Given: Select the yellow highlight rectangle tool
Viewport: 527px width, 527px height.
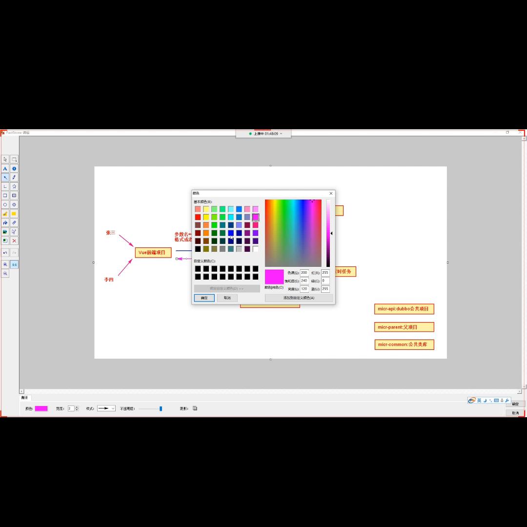Looking at the screenshot, I should tap(14, 214).
